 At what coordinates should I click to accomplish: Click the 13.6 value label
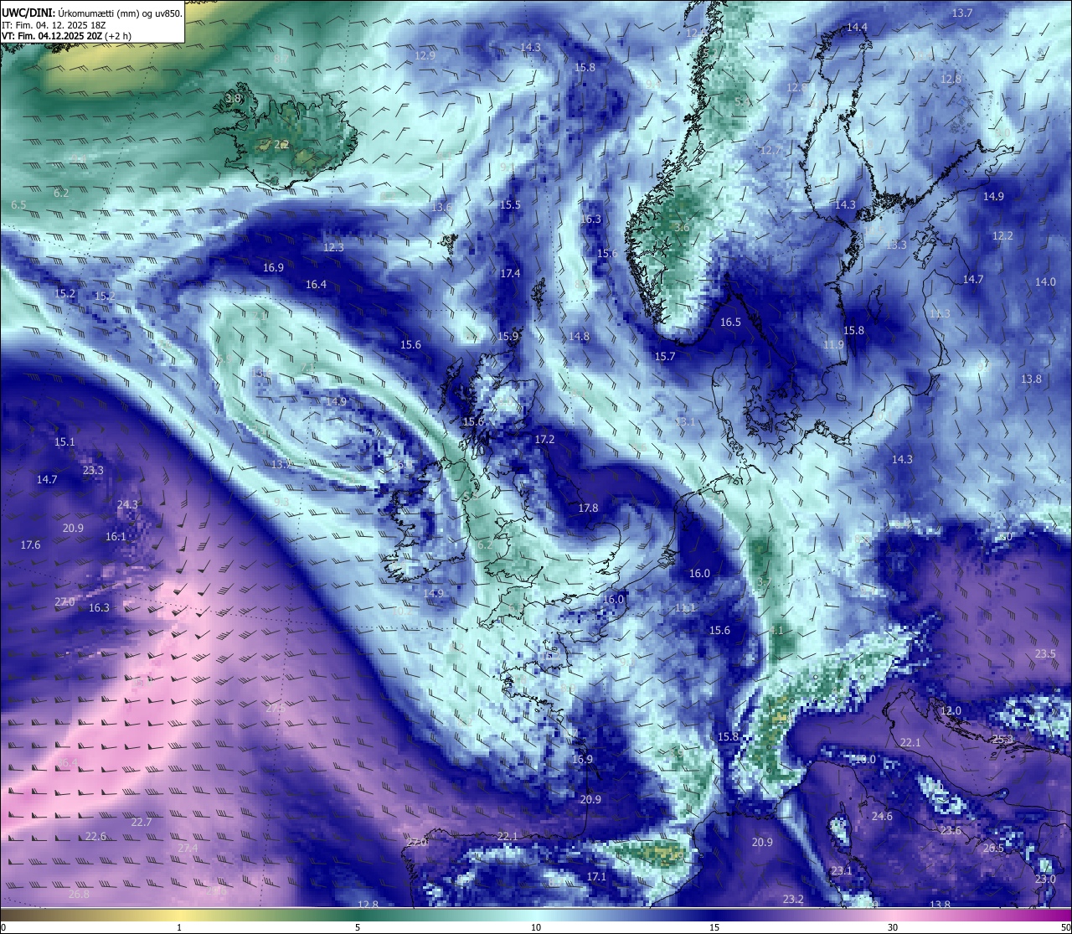(441, 208)
